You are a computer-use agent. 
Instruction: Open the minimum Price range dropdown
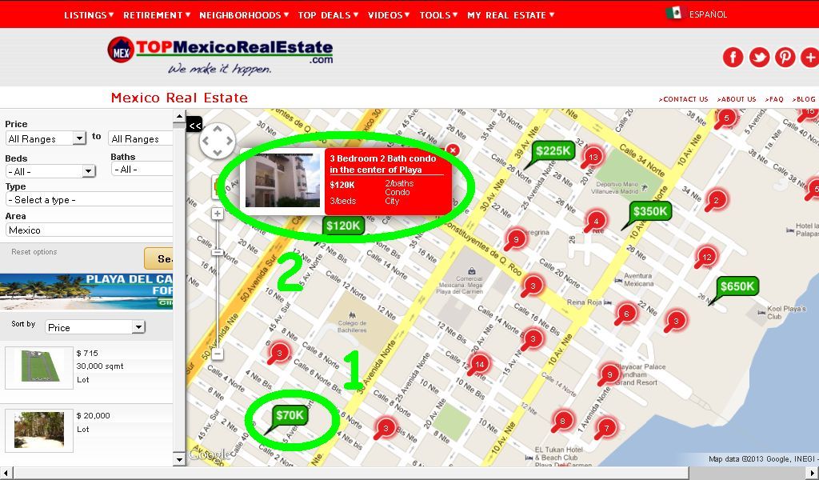coord(46,138)
